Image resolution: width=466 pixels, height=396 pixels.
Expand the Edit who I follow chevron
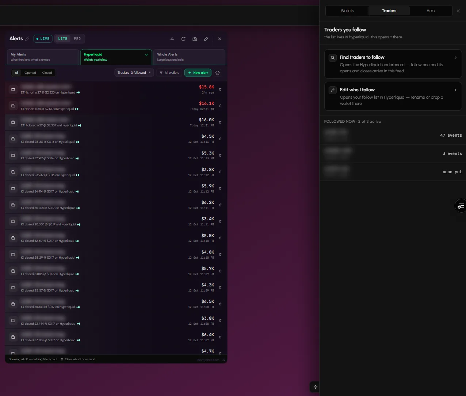pyautogui.click(x=455, y=90)
